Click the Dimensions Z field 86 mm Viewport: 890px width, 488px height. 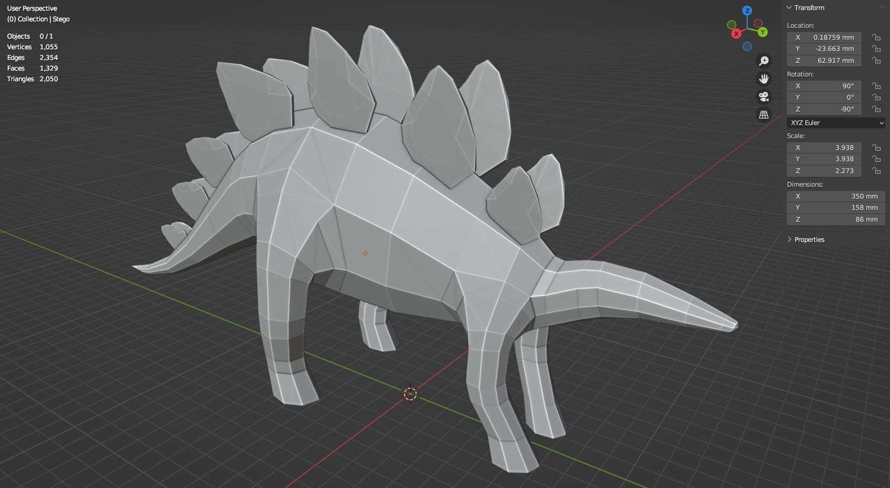[836, 219]
